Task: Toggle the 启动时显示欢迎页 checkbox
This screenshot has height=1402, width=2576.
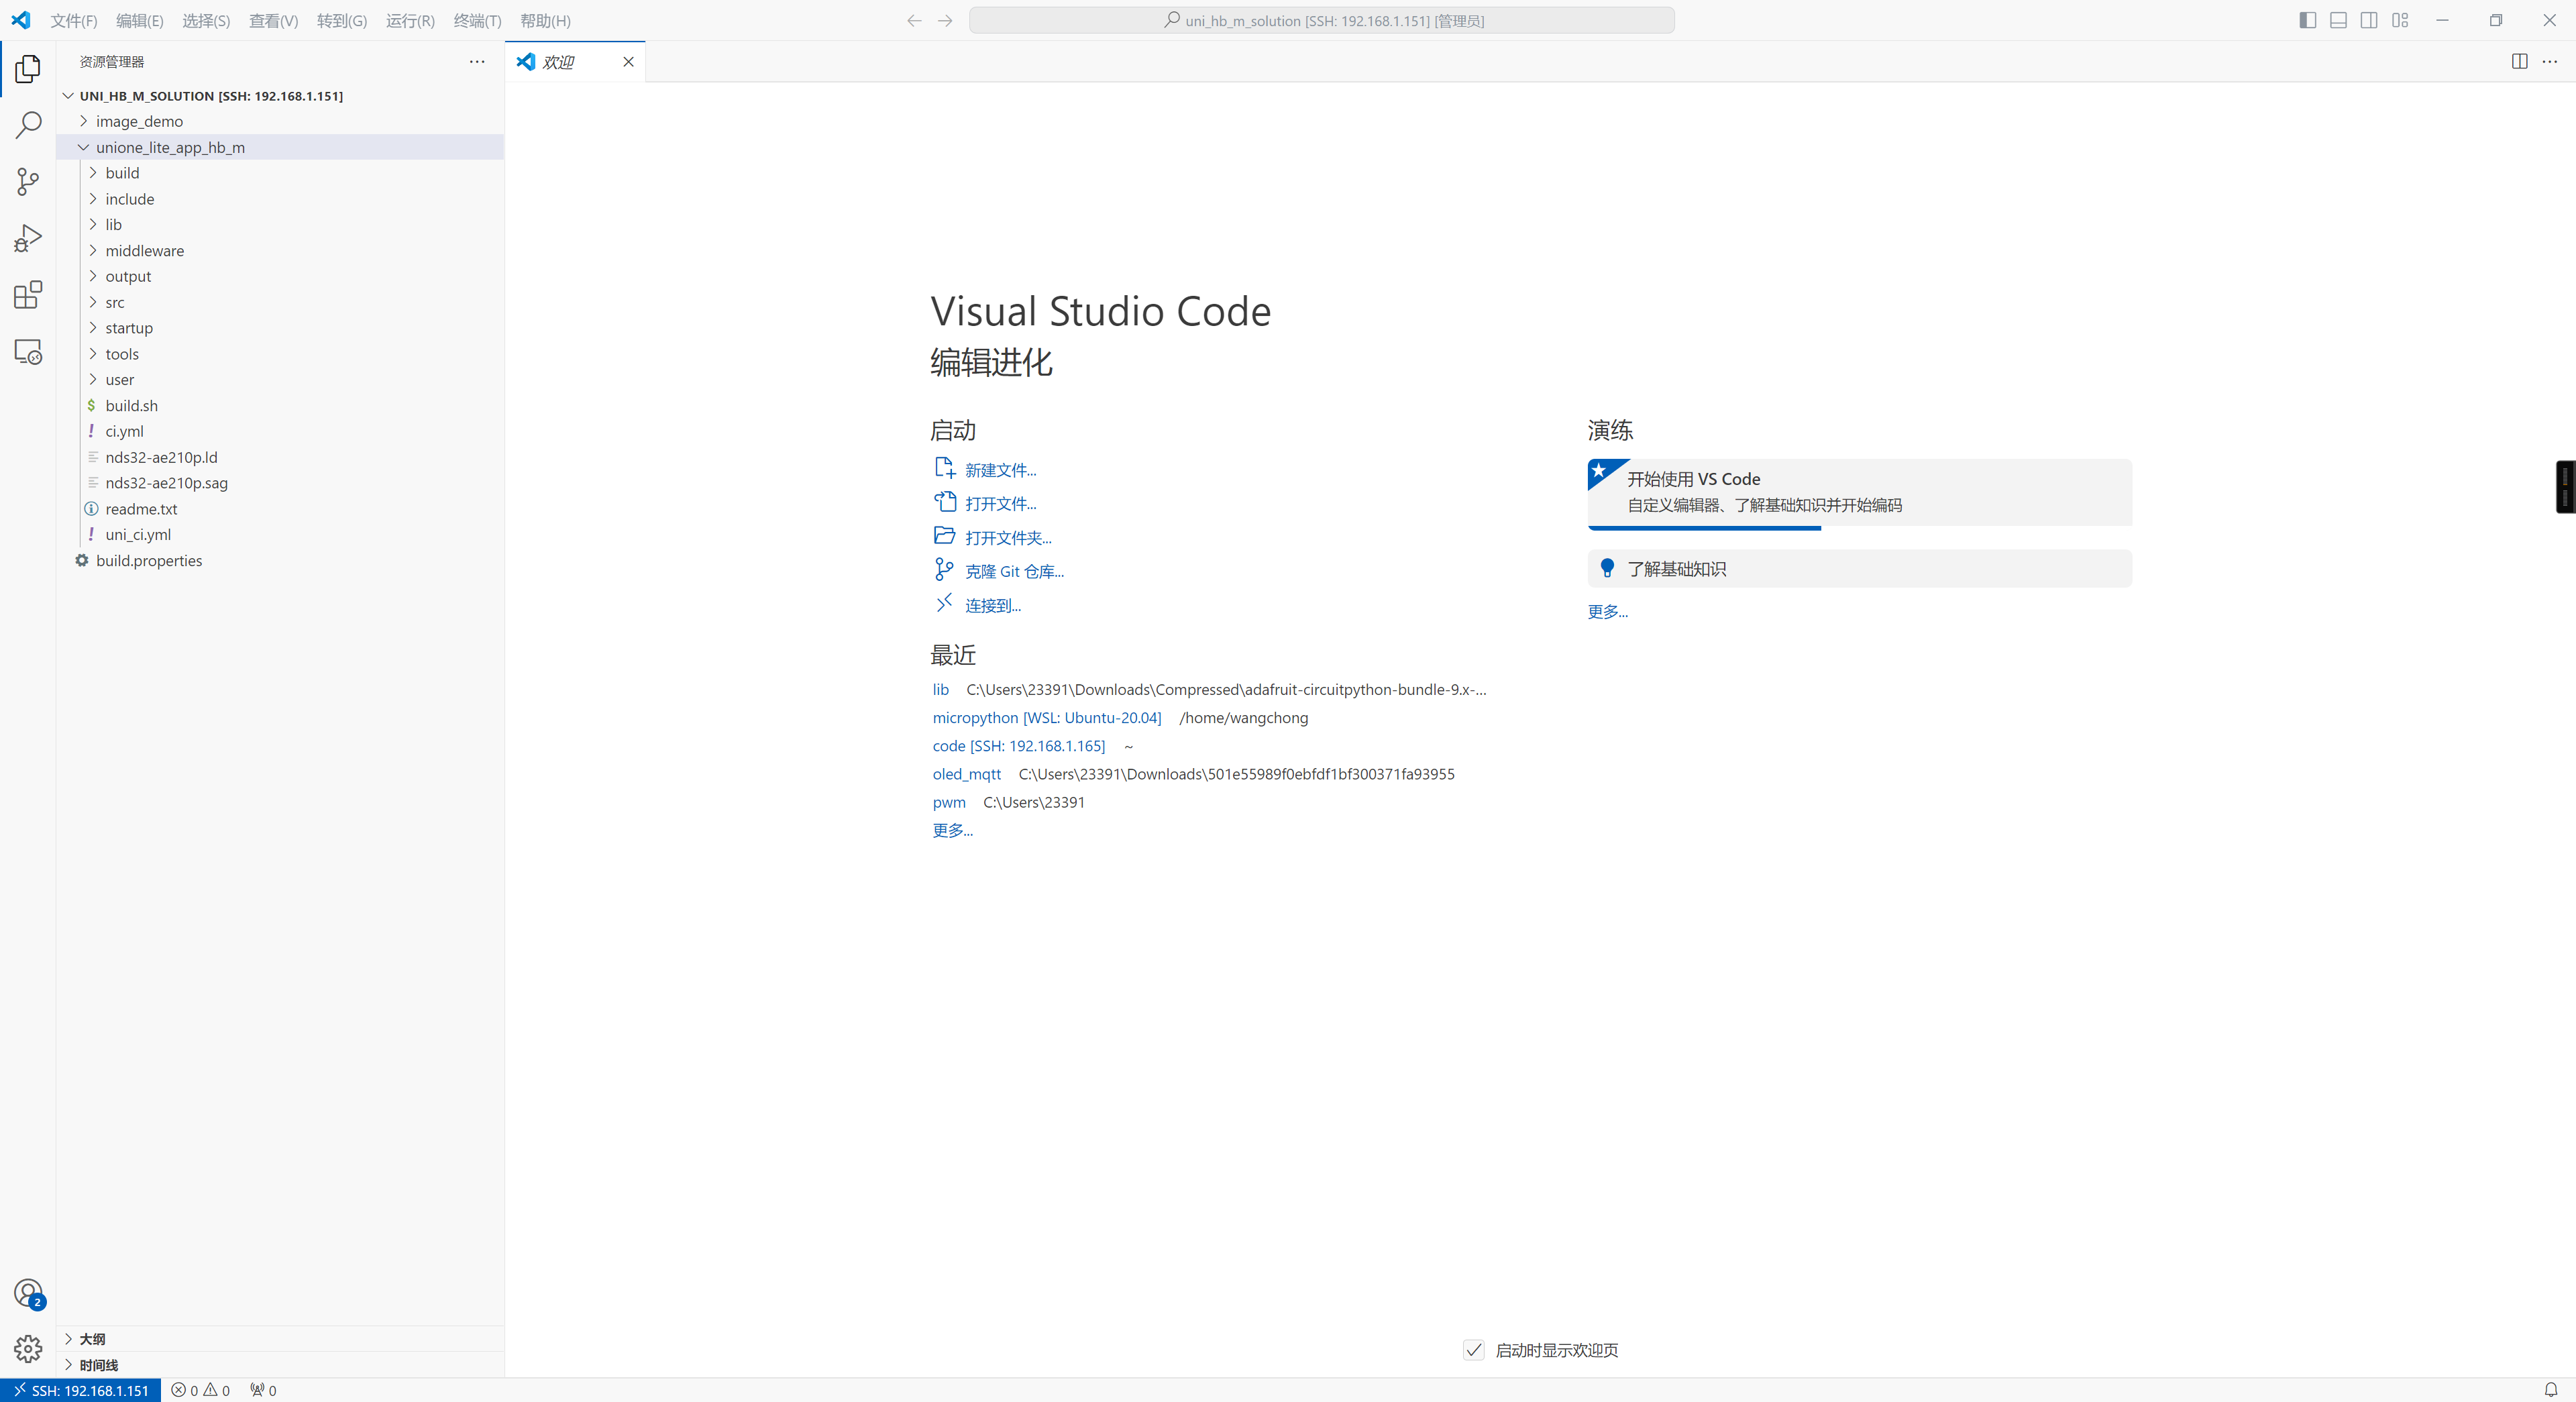Action: coord(1474,1350)
